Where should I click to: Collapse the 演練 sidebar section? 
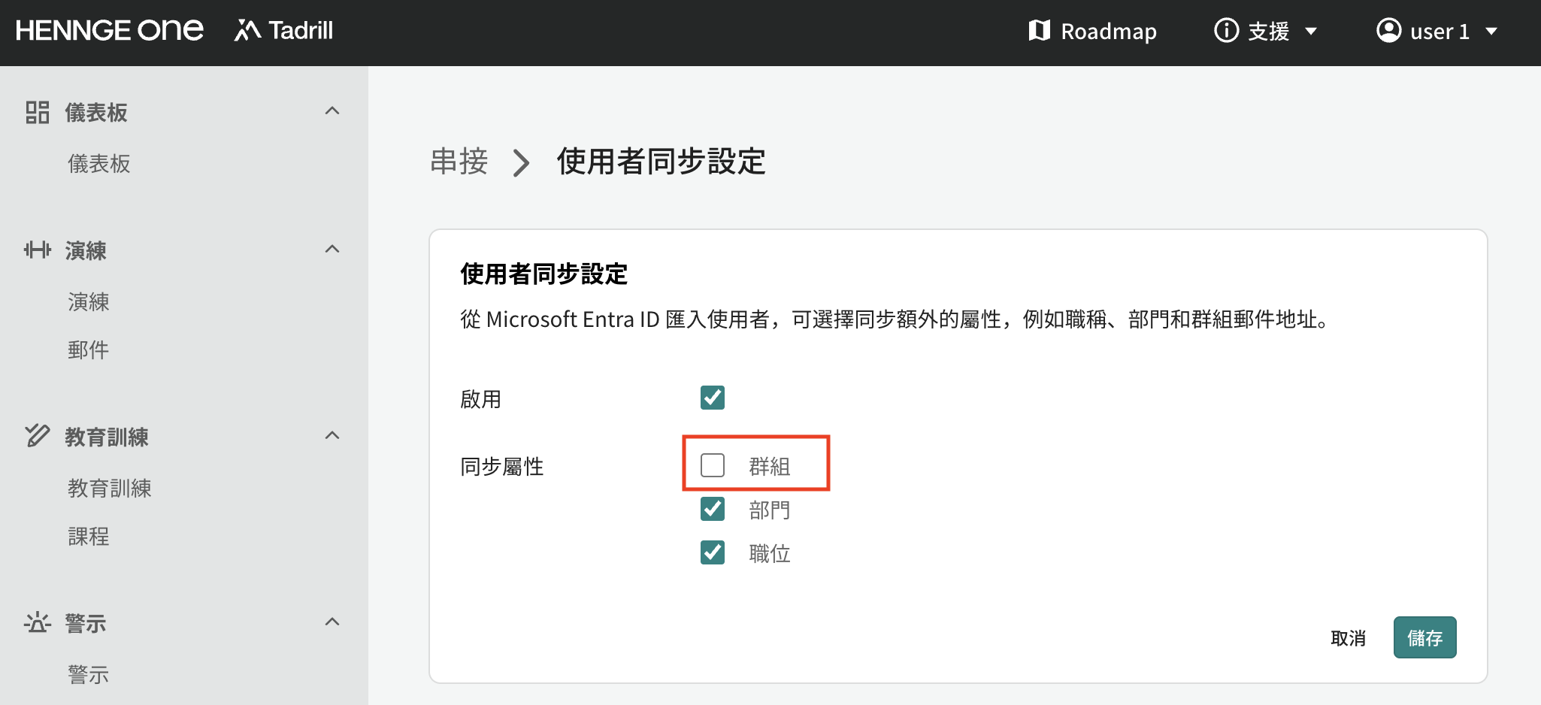332,249
